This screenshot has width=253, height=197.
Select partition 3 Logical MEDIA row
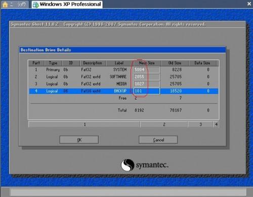point(123,84)
